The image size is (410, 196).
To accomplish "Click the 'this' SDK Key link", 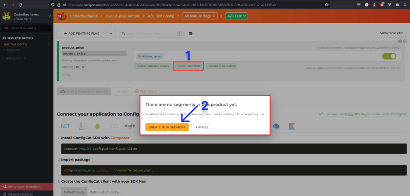I will click(351, 114).
